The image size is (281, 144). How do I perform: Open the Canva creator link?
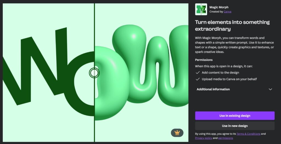[227, 11]
